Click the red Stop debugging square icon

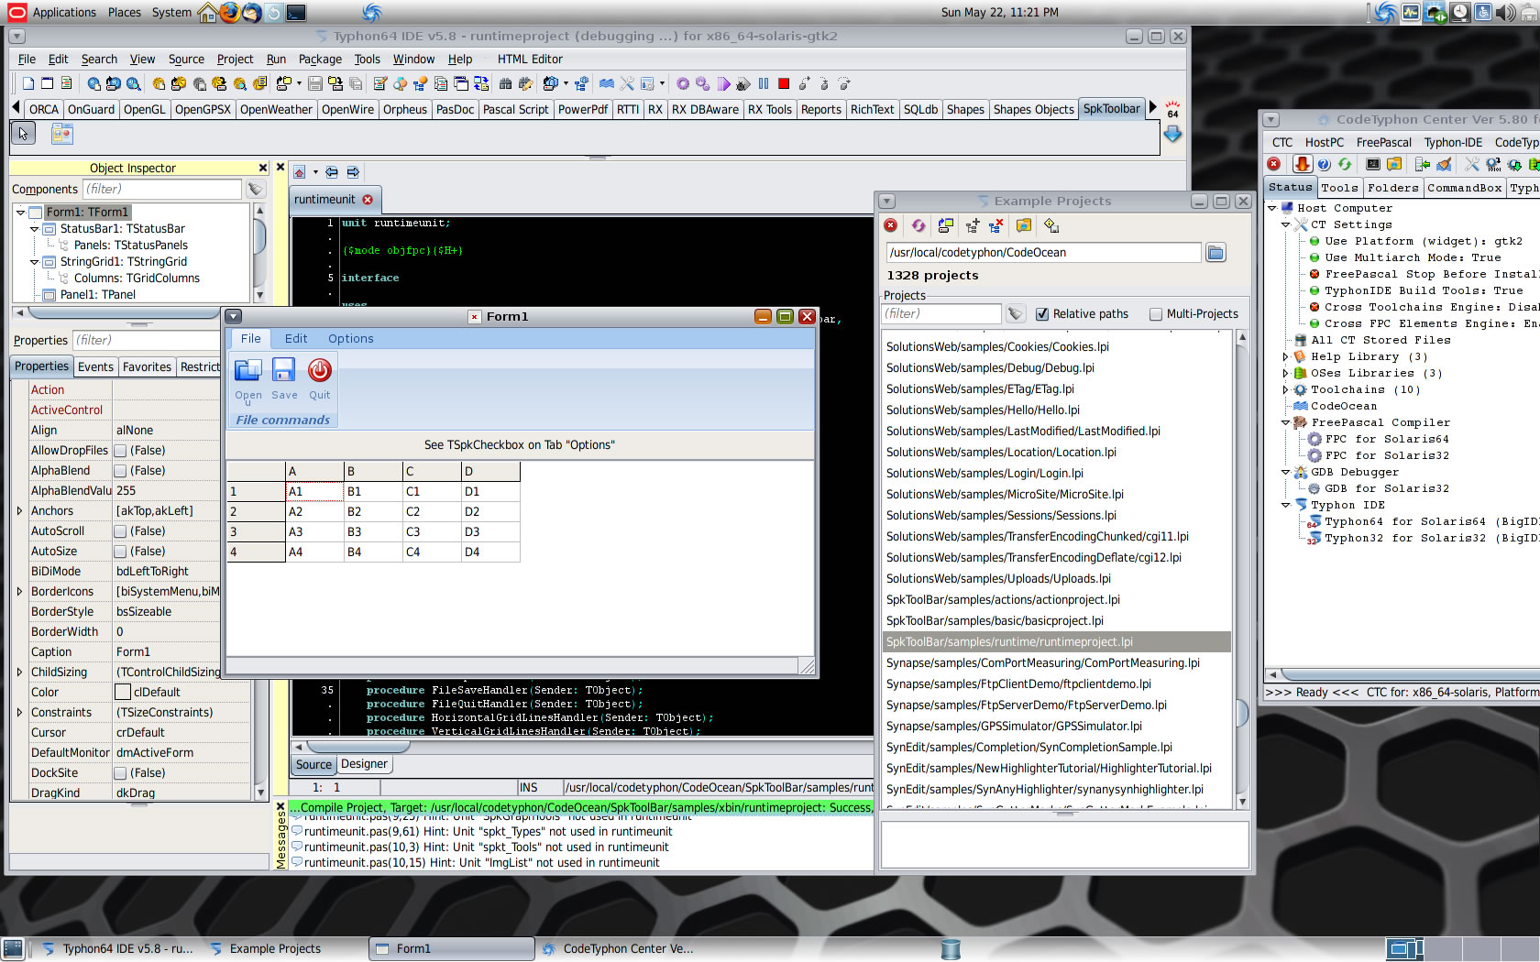[x=784, y=83]
